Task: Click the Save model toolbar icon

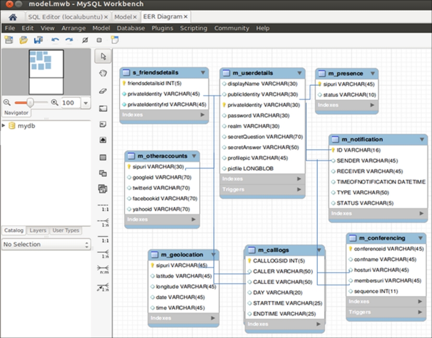Action: 38,40
